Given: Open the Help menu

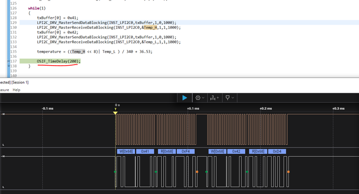Looking at the screenshot, I should tap(16, 90).
